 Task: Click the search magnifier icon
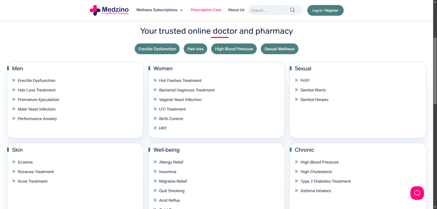(x=293, y=10)
